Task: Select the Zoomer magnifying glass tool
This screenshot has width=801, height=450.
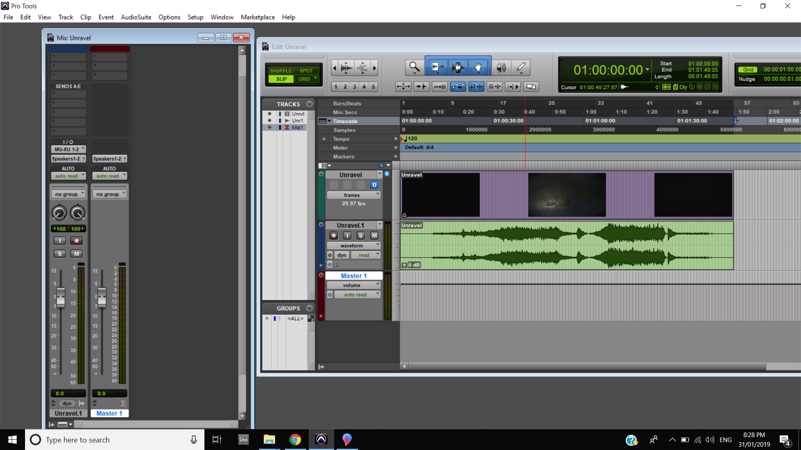Action: 414,67
